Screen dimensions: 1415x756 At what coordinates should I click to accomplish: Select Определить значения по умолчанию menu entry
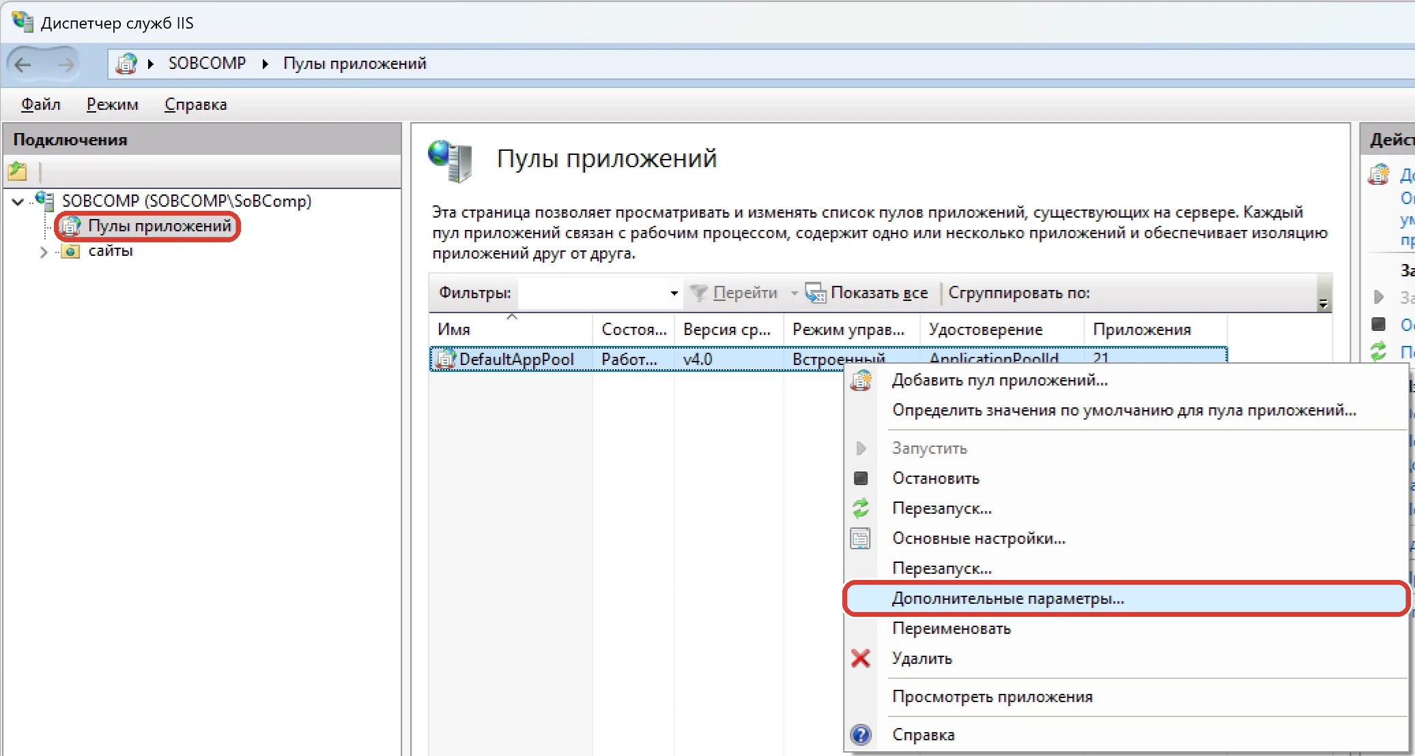pos(1127,410)
